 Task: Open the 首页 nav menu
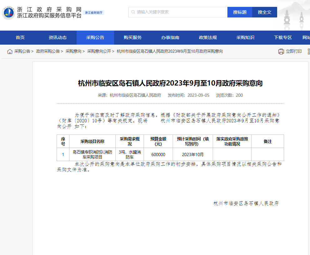20,37
